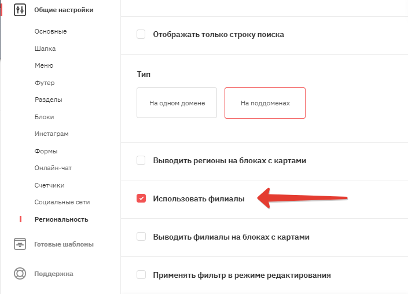Click the Готовые шаблоны template icon
This screenshot has height=294, width=408.
pos(20,244)
